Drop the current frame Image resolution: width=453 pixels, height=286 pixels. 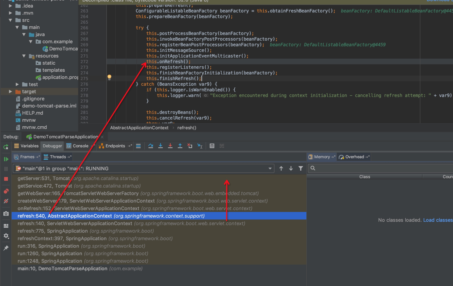click(x=190, y=146)
